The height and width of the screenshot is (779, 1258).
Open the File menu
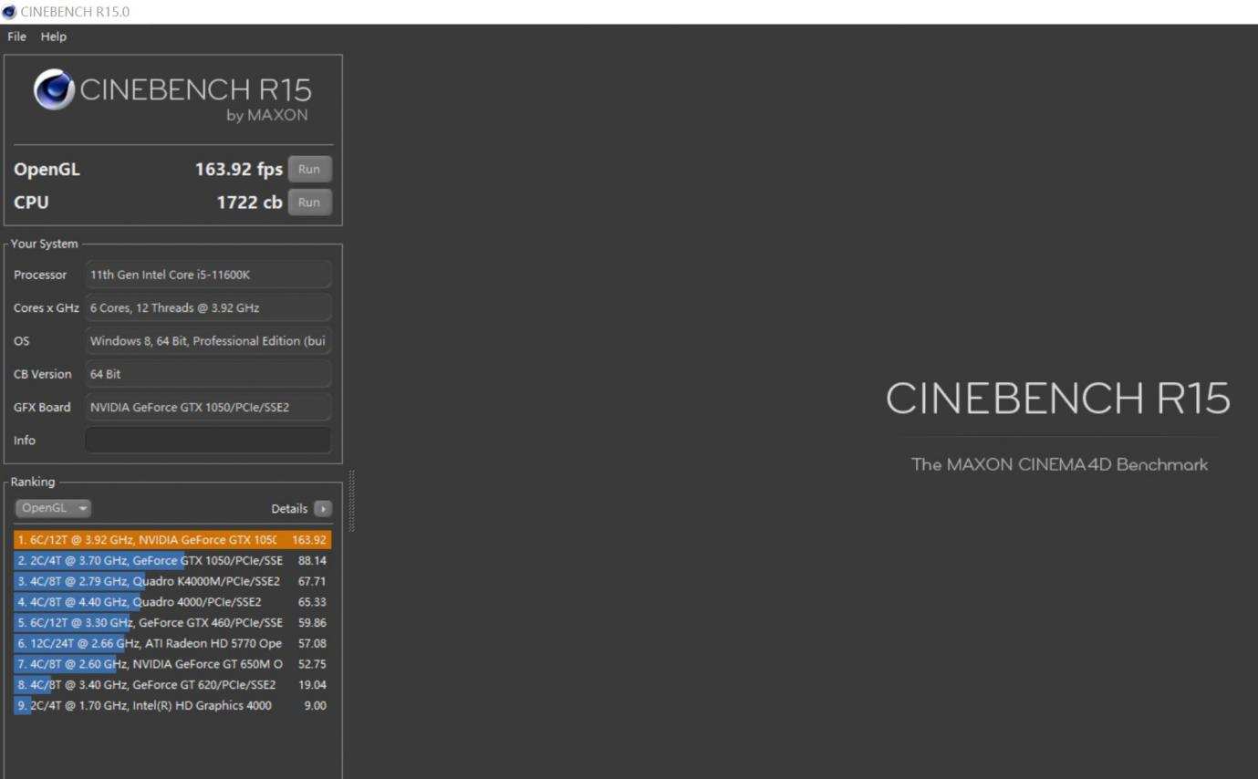pos(16,36)
